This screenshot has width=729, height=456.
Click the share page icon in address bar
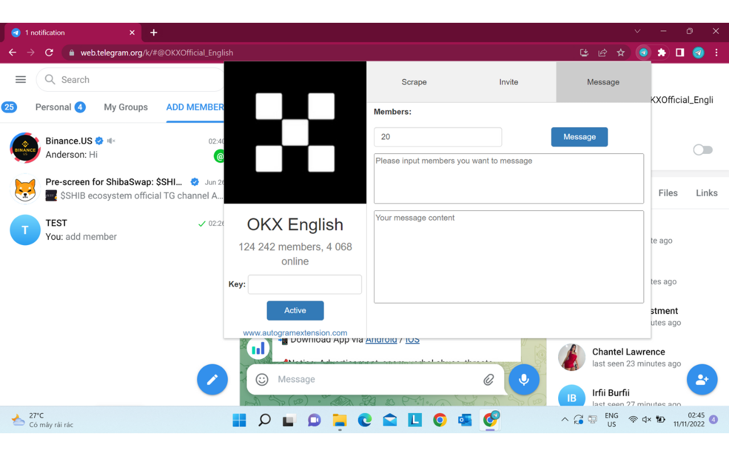pyautogui.click(x=602, y=52)
